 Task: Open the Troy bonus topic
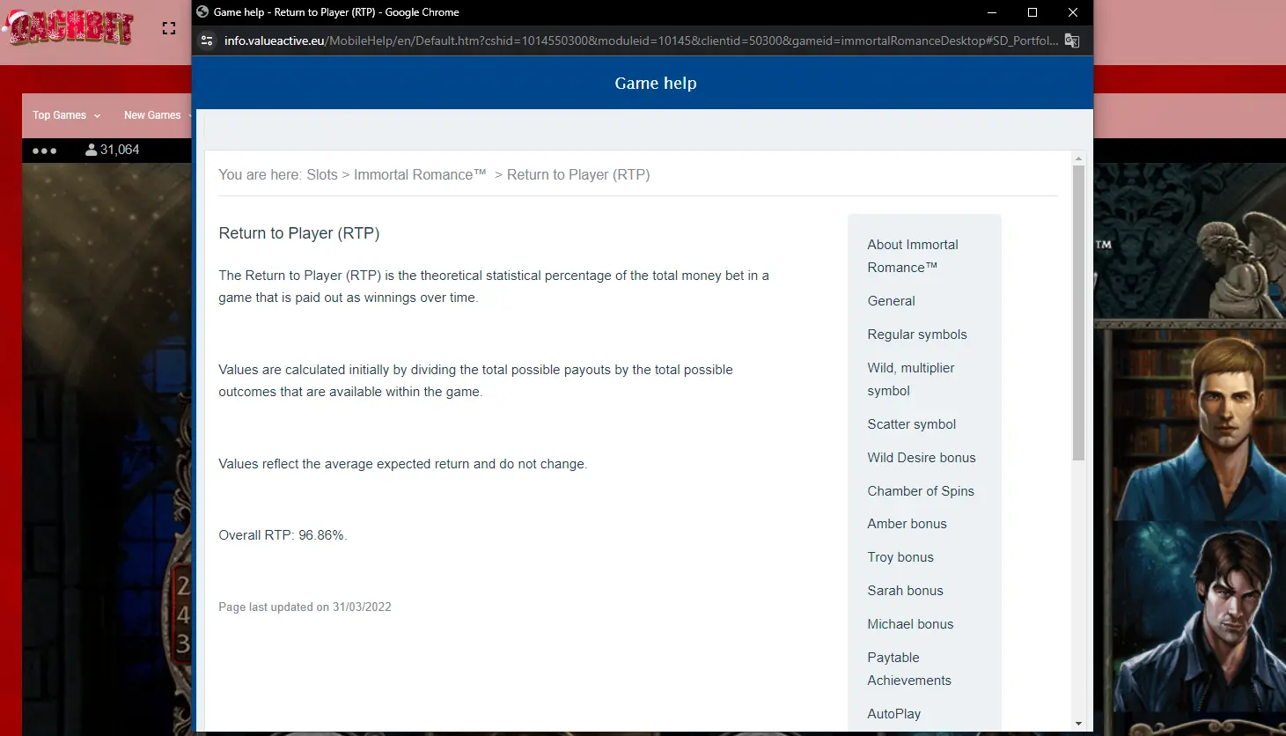click(x=900, y=557)
